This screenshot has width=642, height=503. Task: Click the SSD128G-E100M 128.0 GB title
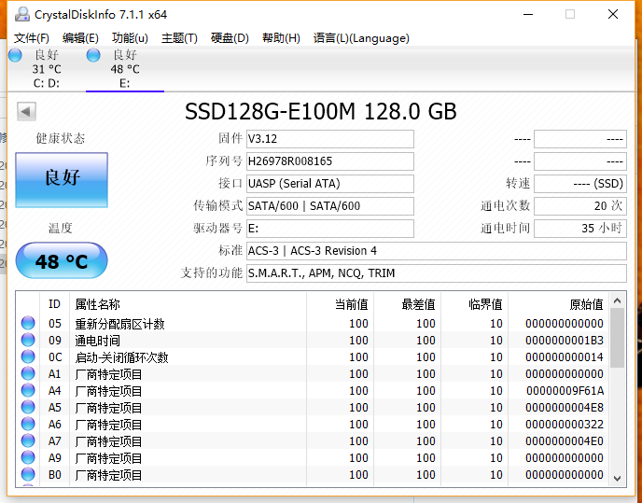[321, 111]
